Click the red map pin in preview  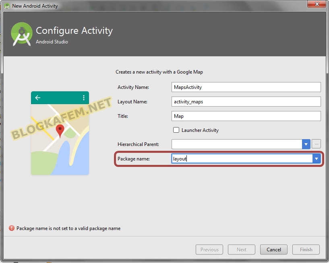60,131
